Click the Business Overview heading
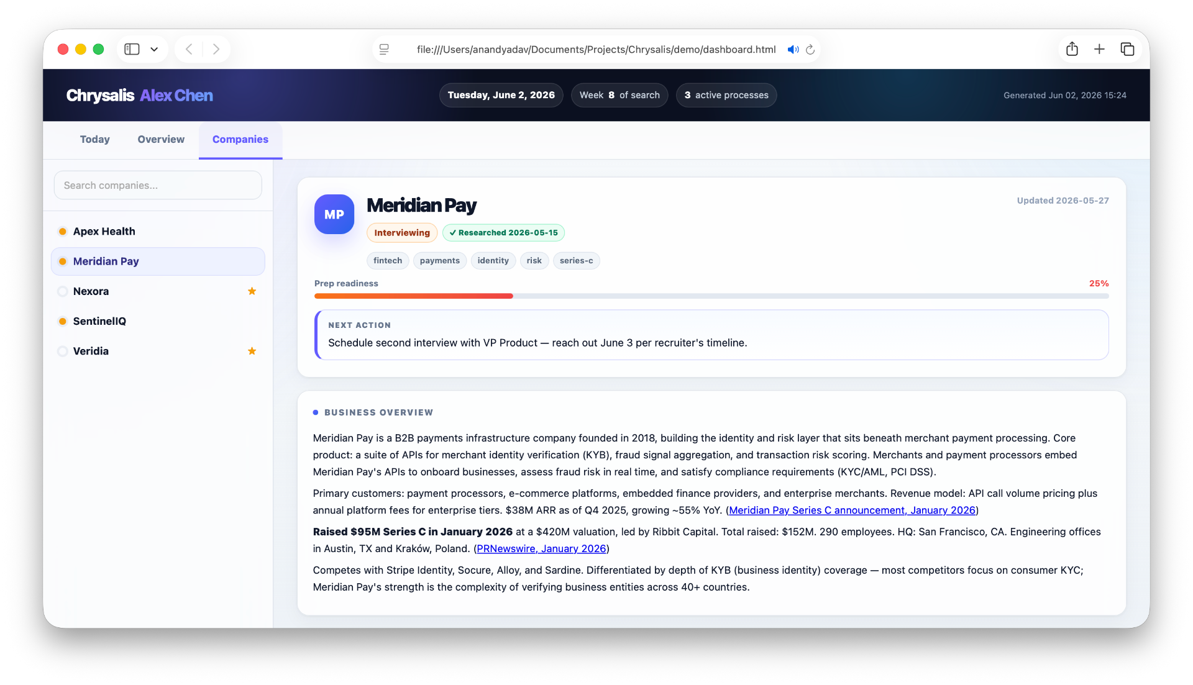 378,412
